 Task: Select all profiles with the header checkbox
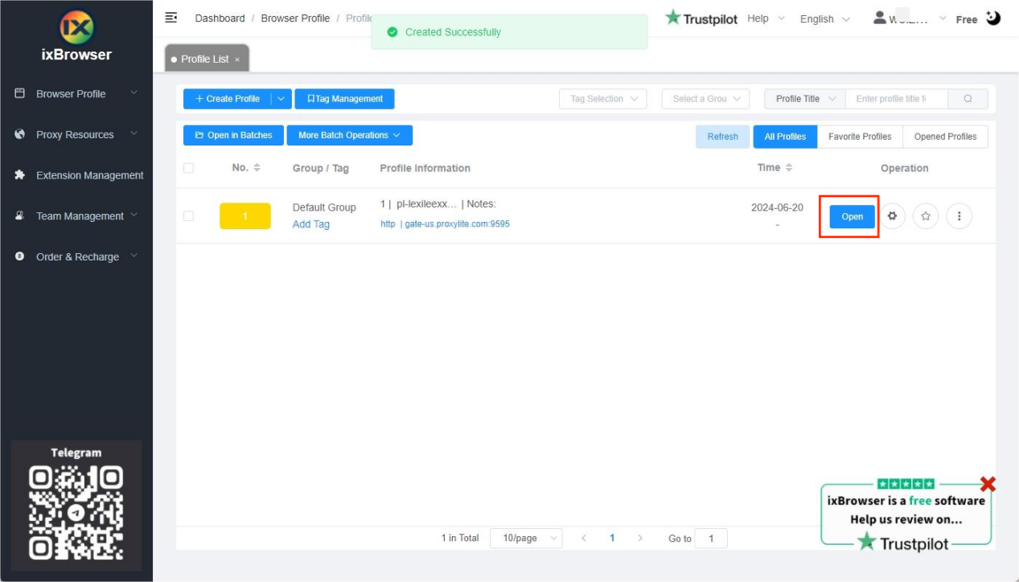(188, 168)
